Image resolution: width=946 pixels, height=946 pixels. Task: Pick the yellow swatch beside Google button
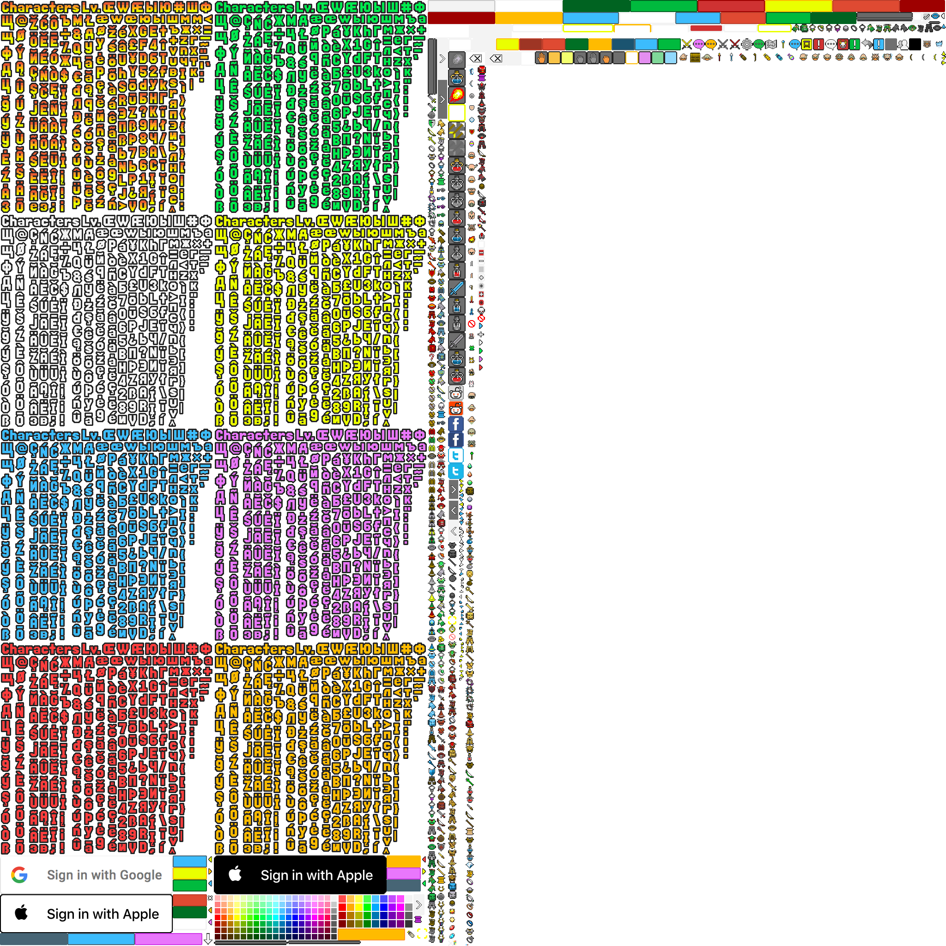tap(190, 873)
